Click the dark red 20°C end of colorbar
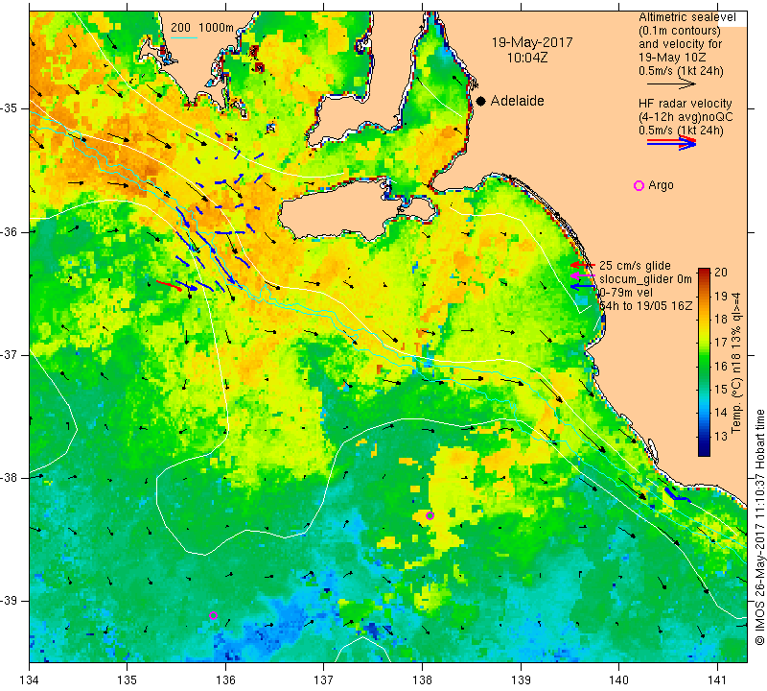 pyautogui.click(x=704, y=272)
